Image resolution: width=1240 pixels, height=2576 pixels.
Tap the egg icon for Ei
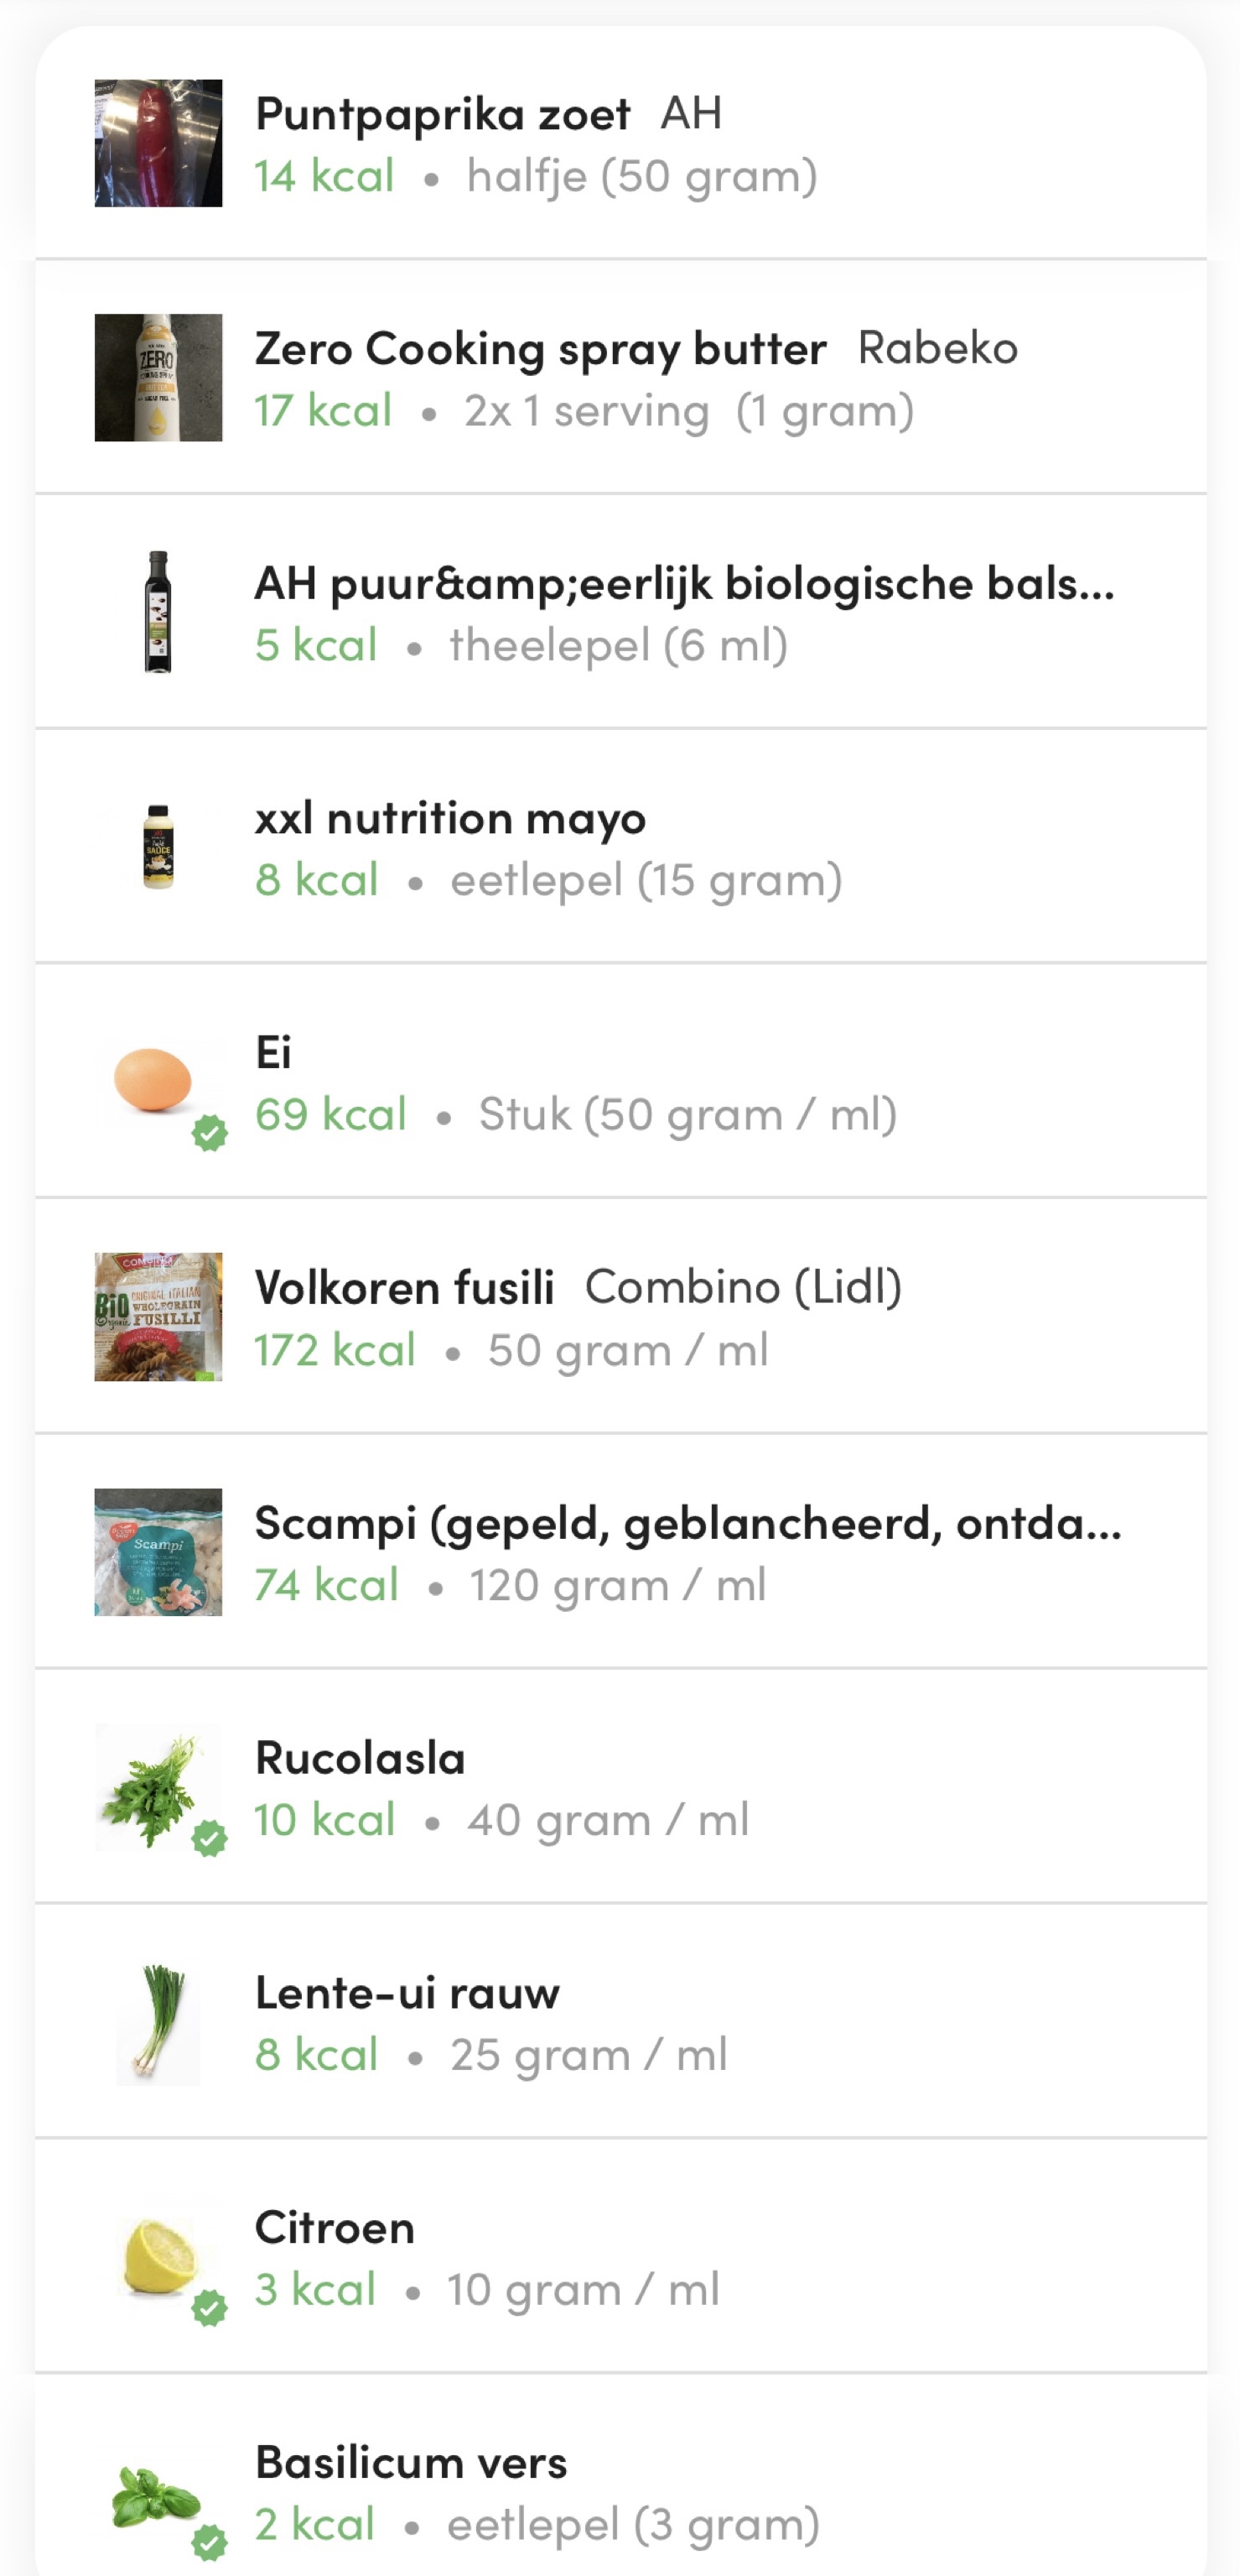coord(153,1080)
